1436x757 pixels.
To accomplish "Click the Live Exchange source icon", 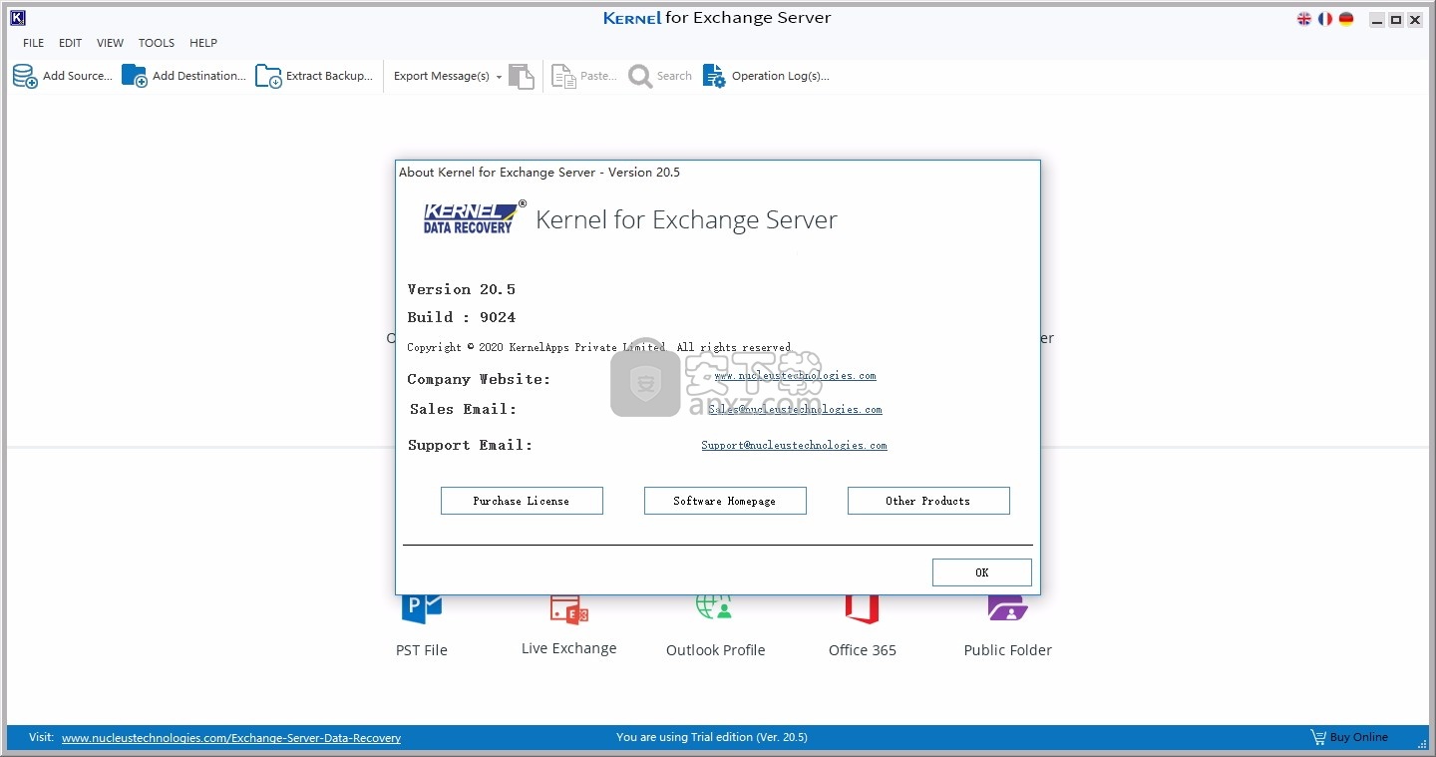I will point(569,609).
